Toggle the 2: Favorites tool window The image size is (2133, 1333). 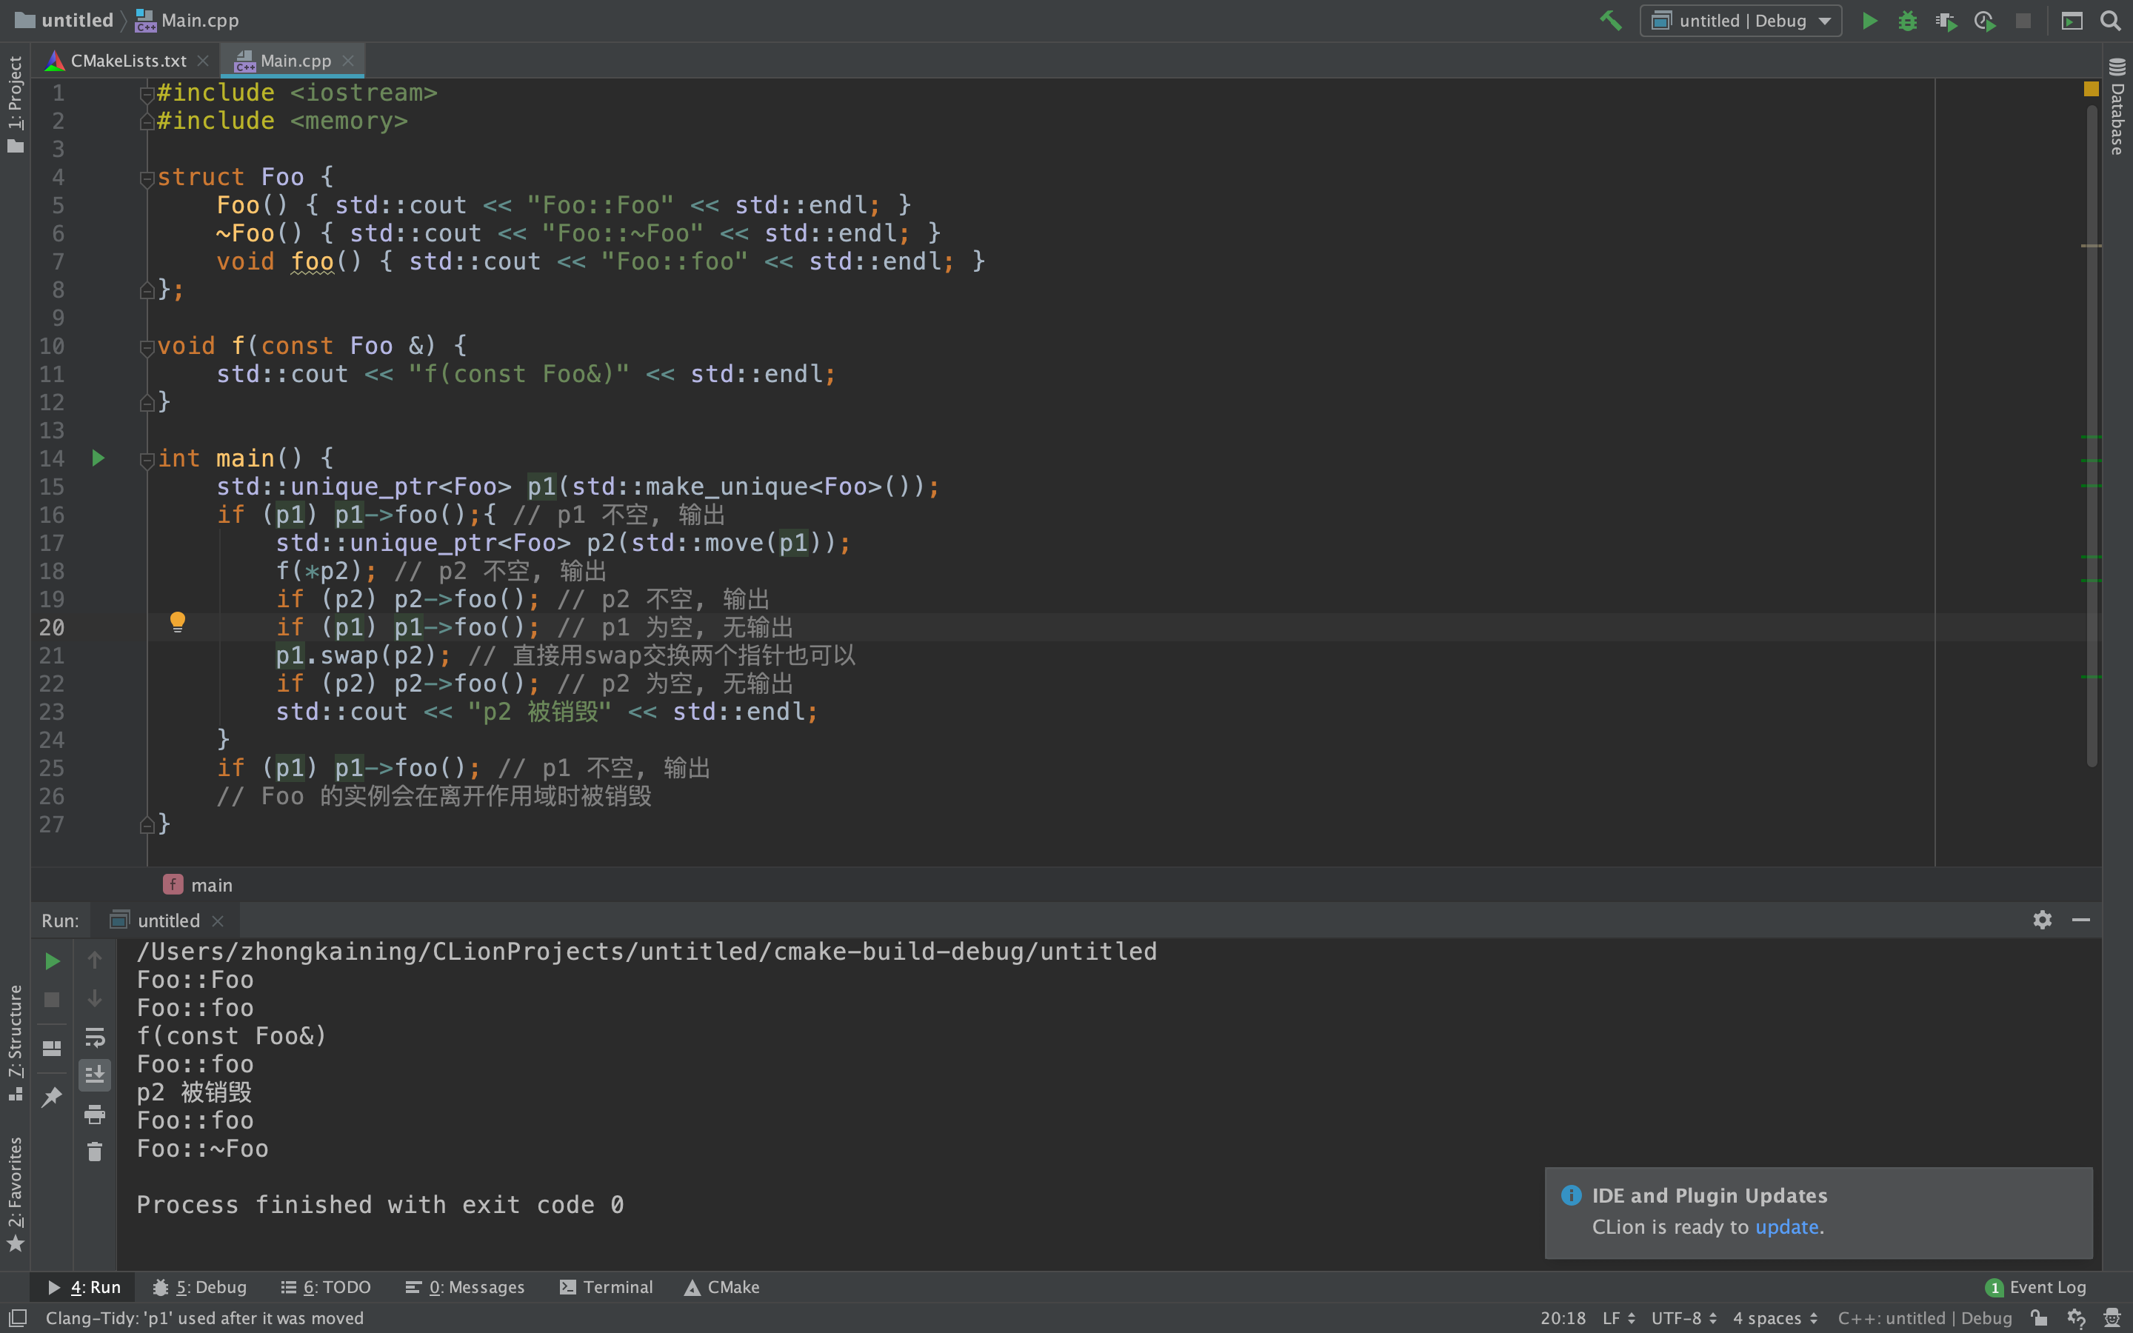pyautogui.click(x=15, y=1194)
